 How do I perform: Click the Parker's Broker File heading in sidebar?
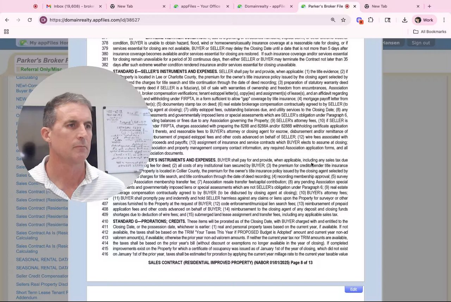tap(42, 60)
